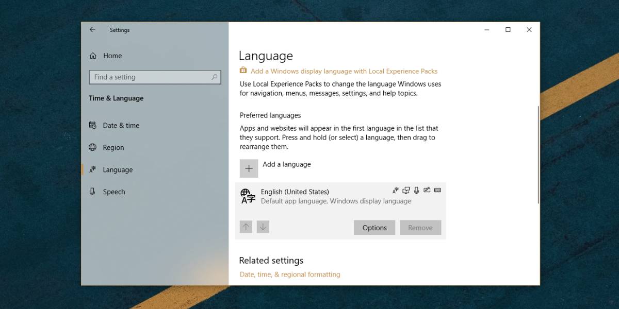The image size is (619, 309).
Task: Close the Settings window
Action: click(x=529, y=30)
